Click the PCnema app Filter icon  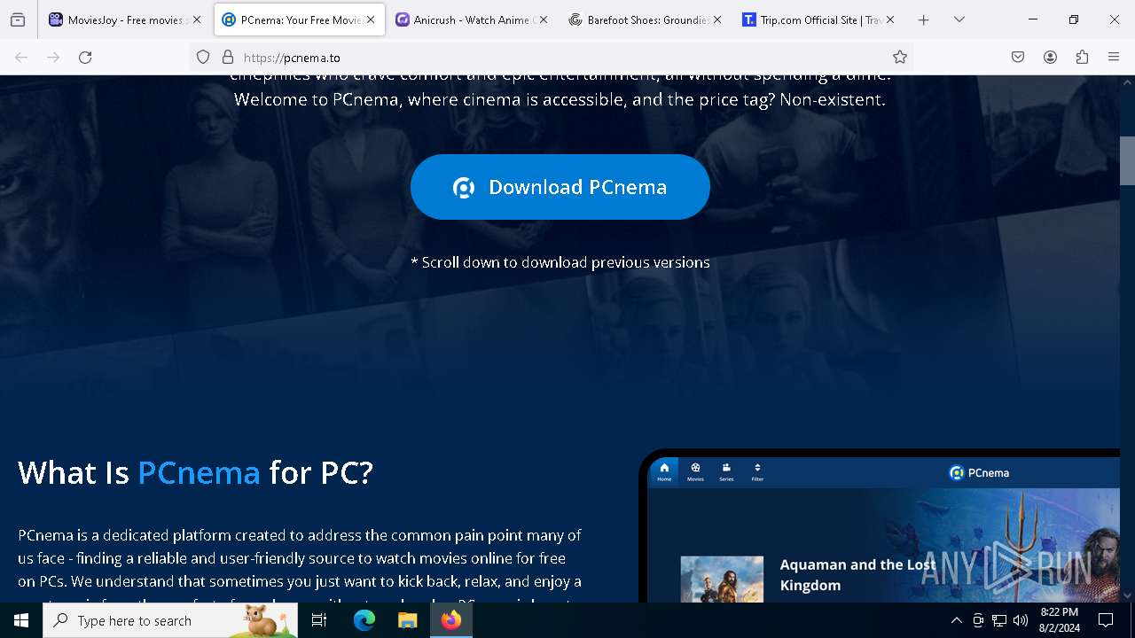click(x=757, y=471)
